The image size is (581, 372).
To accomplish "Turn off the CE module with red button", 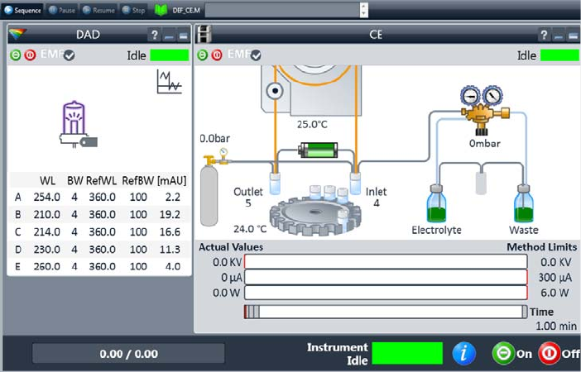I will click(217, 55).
